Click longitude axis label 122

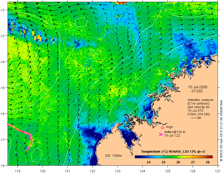tap(92, 171)
